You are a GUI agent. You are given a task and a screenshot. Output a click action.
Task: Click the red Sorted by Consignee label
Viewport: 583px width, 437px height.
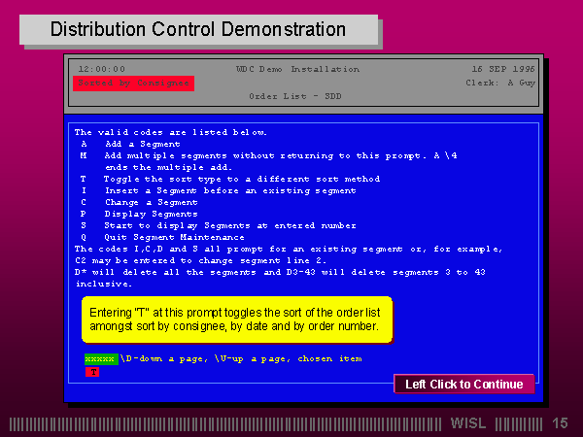(x=119, y=84)
